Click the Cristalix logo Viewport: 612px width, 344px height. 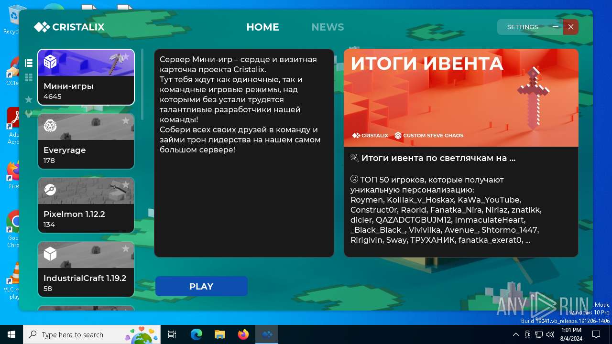(69, 27)
